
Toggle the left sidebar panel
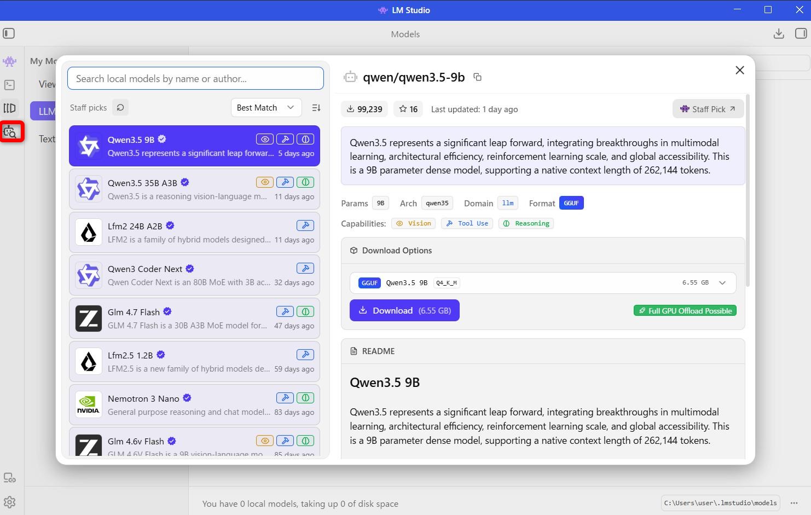click(x=9, y=34)
